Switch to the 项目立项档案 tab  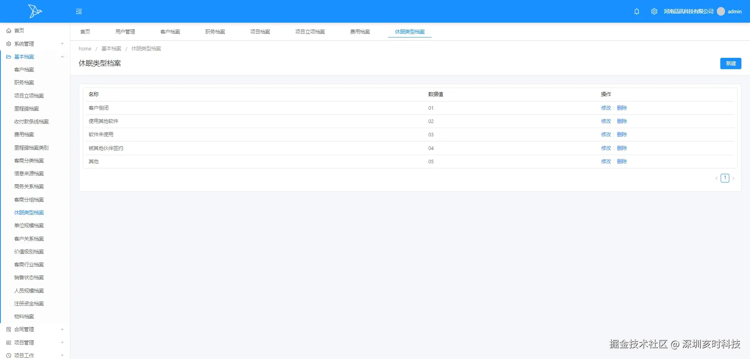pos(310,32)
